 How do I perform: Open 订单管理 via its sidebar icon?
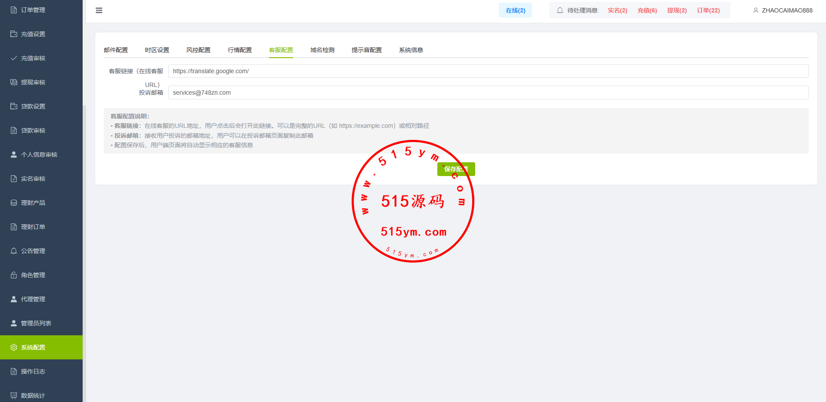click(x=14, y=10)
